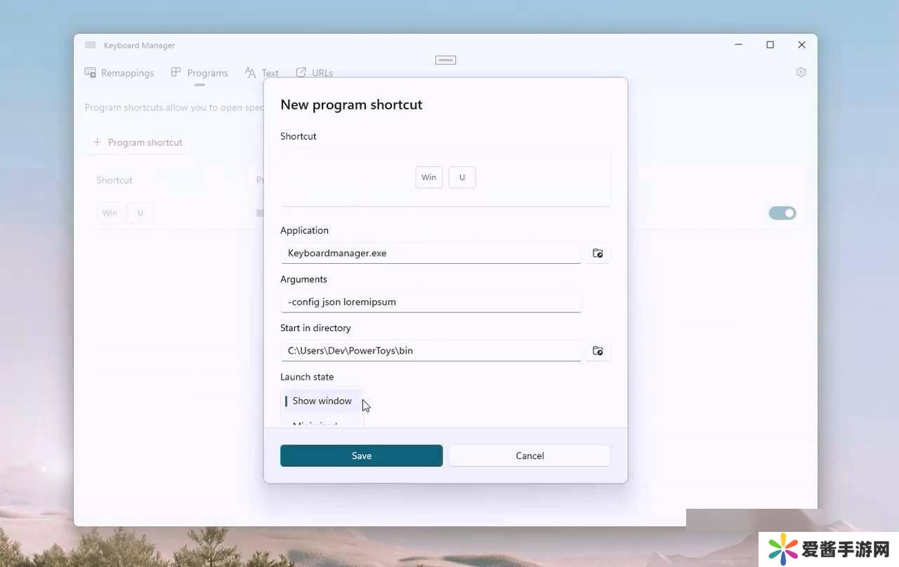899x567 pixels.
Task: Open the Text tab
Action: coord(262,73)
